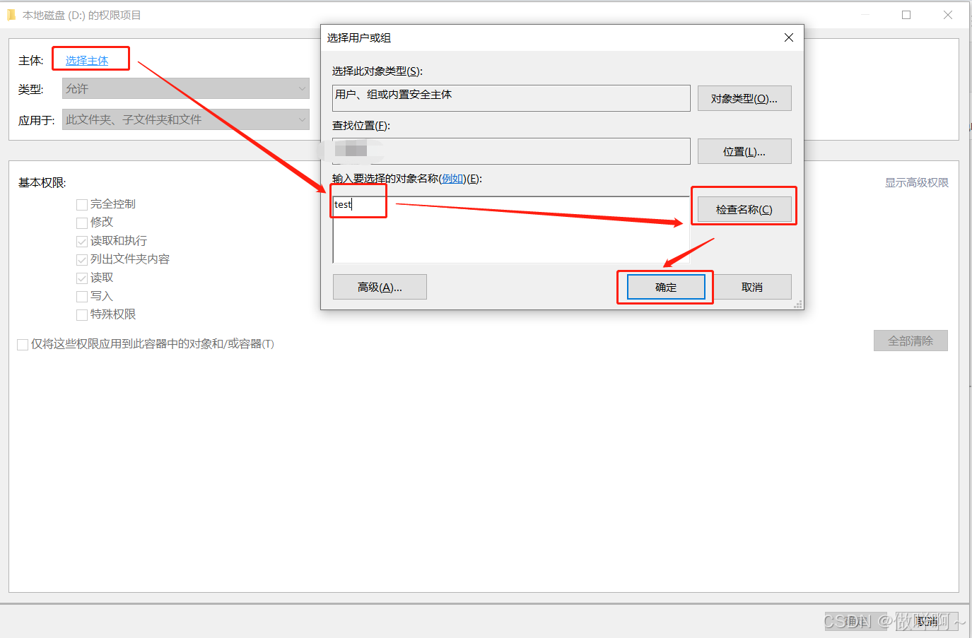Open the 应用于 dropdown list
The width and height of the screenshot is (972, 638).
coord(186,119)
